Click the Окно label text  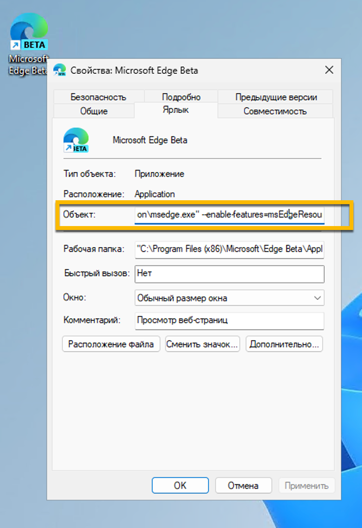tap(75, 298)
